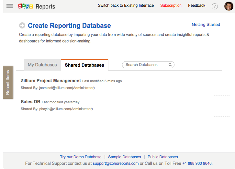The height and width of the screenshot is (169, 235).
Task: Click the Zoho Reports logo
Action: point(37,6)
